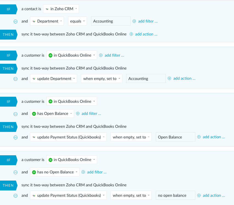Open the 'has Open Balance' filter dropdown
Image resolution: width=234 pixels, height=205 pixels.
[x=52, y=113]
